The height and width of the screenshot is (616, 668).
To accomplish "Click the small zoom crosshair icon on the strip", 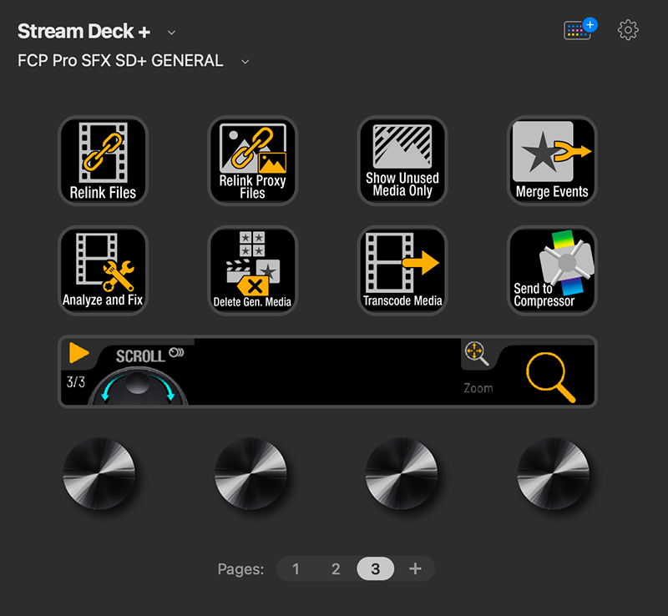I will tap(478, 354).
